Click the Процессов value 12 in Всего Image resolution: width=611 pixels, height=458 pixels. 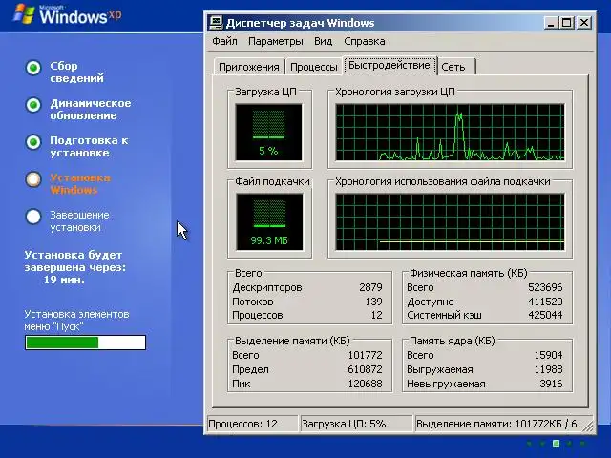tap(376, 315)
